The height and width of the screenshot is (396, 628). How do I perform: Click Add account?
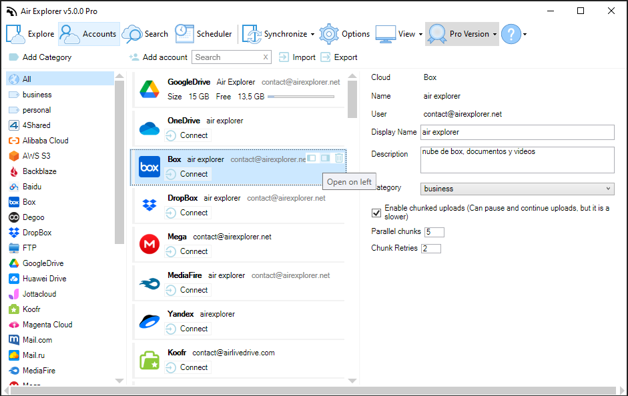point(158,57)
